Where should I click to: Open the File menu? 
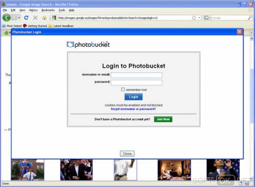click(x=5, y=10)
